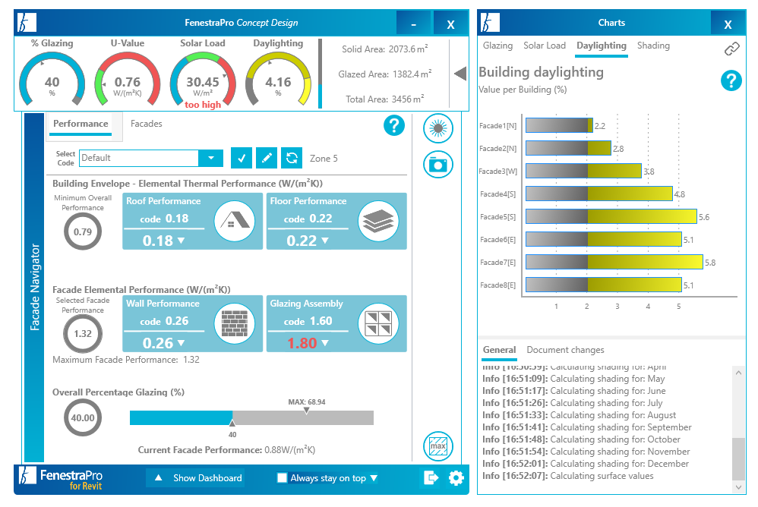Click the Facade2[N] daylighting bar
The height and width of the screenshot is (507, 758).
coord(568,148)
